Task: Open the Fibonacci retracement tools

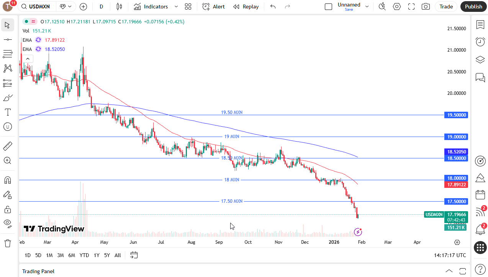Action: pos(7,54)
